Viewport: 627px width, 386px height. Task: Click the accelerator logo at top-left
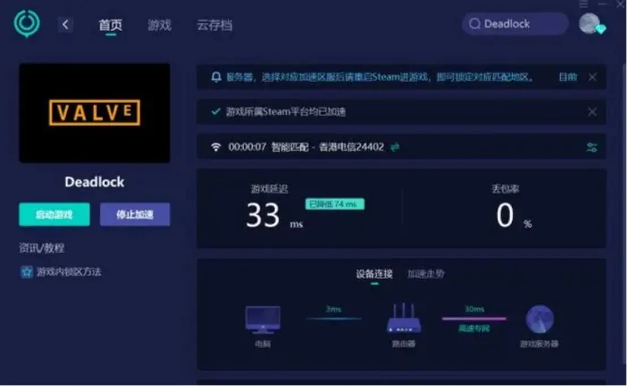[x=27, y=24]
